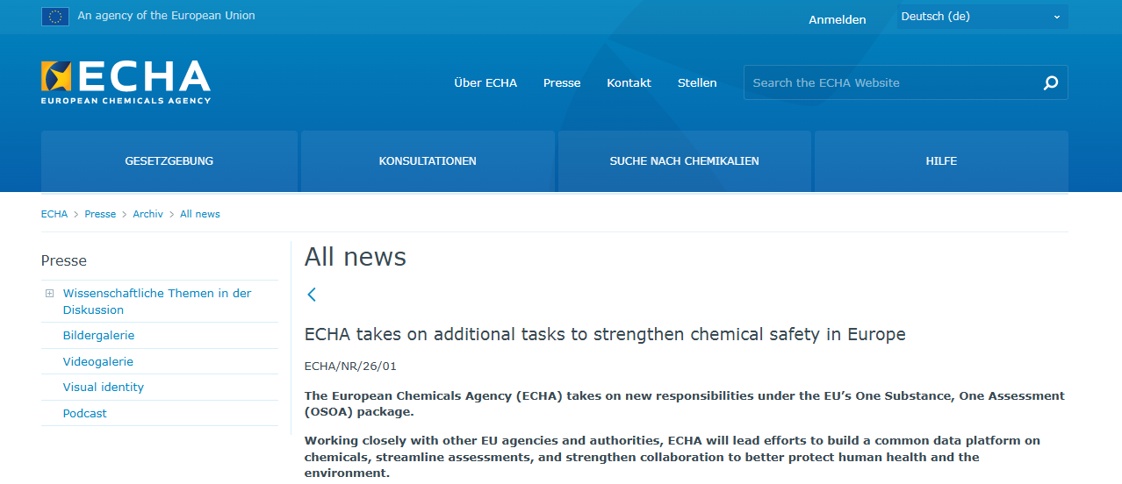Focus the Search the ECHA Website field
Screen dimensions: 1122x484
[891, 83]
